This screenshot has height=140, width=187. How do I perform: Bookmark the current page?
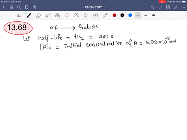click(x=26, y=7)
